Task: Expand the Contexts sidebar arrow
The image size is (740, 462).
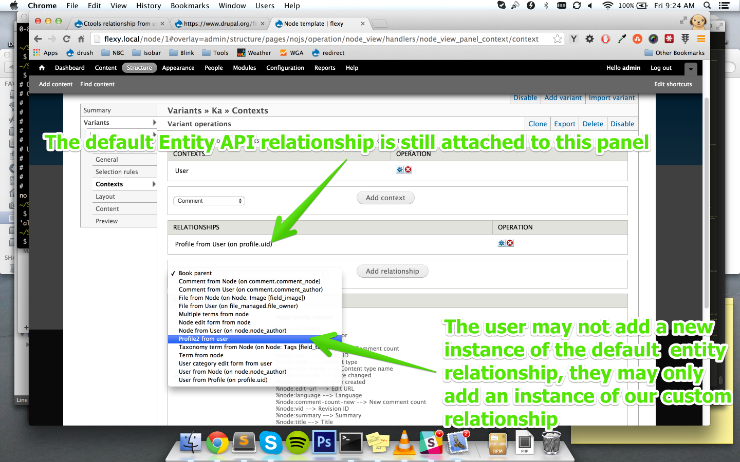Action: tap(154, 184)
